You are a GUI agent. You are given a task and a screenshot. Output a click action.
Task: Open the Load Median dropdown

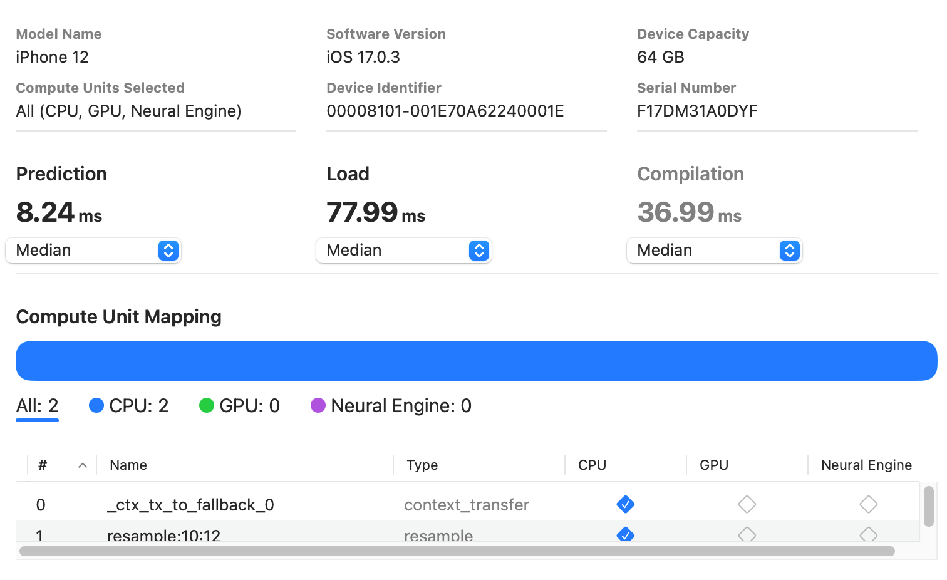(x=403, y=251)
